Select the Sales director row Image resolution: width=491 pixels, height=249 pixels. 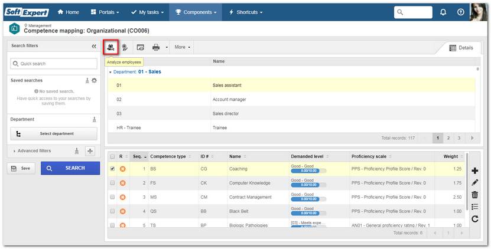[291, 113]
